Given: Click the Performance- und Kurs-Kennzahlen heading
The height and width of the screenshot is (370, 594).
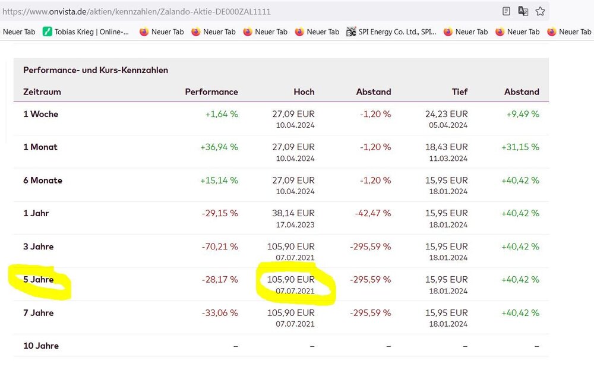Looking at the screenshot, I should 96,70.
